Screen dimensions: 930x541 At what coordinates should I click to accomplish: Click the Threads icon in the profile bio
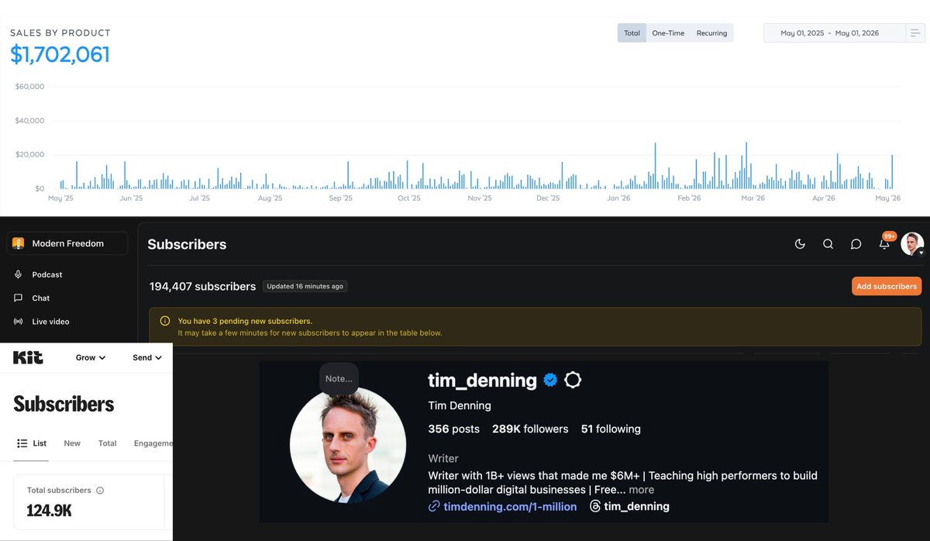pyautogui.click(x=595, y=506)
